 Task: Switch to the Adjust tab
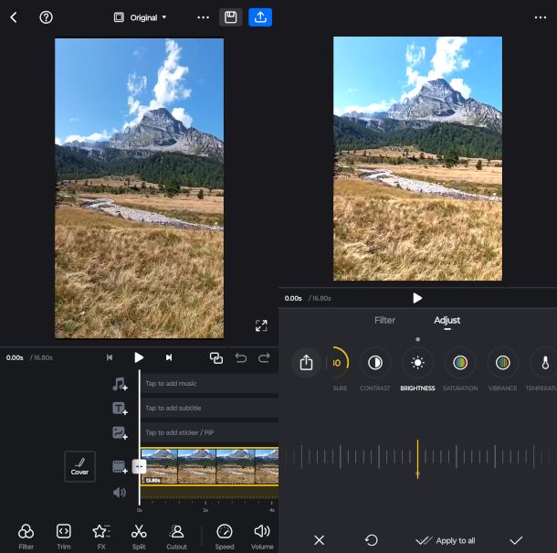click(447, 320)
